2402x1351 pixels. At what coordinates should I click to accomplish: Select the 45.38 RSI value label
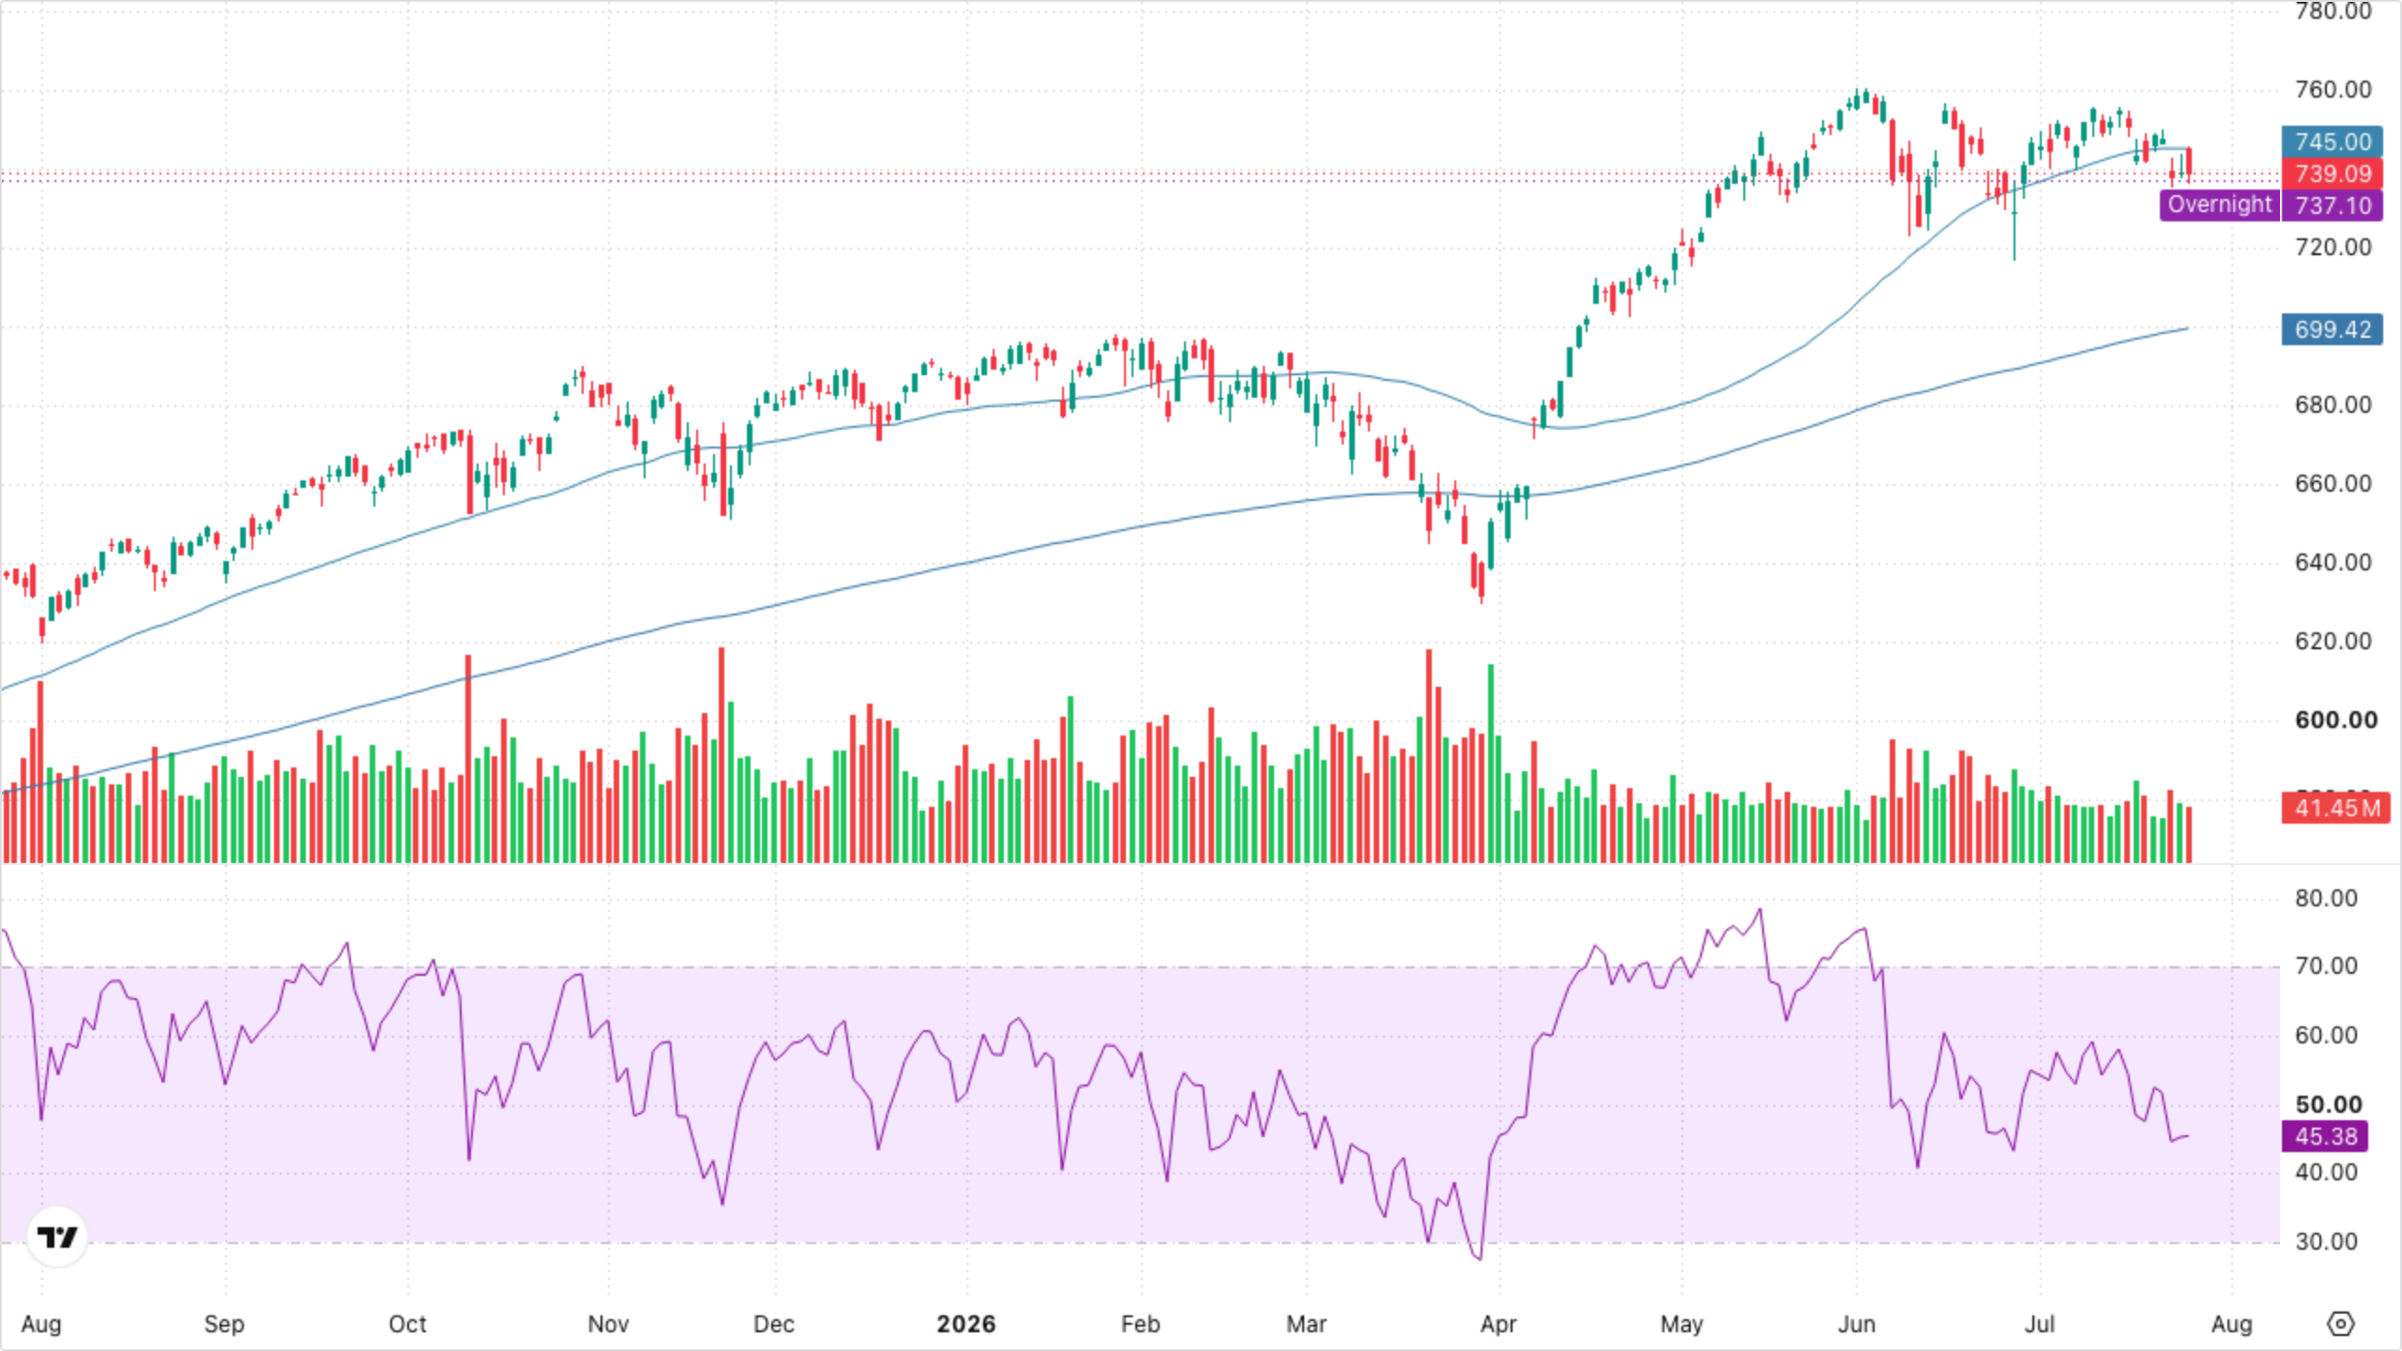tap(2325, 1136)
